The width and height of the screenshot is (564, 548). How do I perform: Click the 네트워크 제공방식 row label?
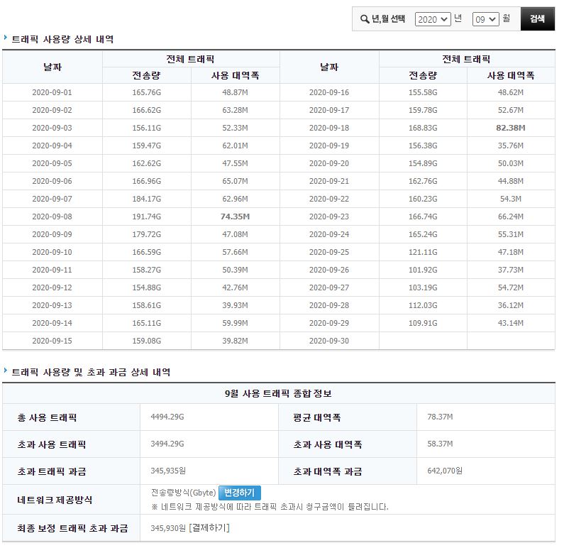tap(55, 500)
